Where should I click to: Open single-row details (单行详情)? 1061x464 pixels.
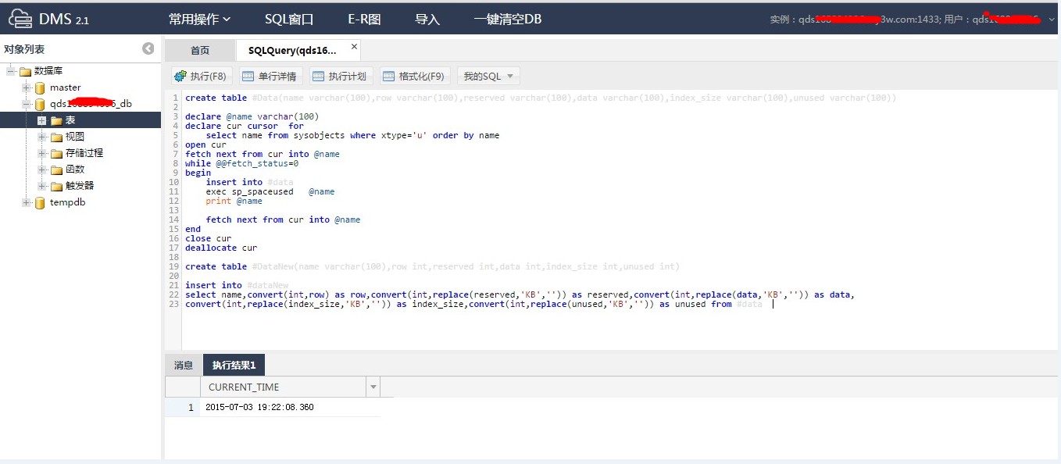tap(270, 77)
